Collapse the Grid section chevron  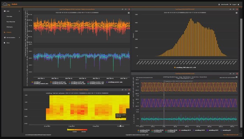[19, 11]
